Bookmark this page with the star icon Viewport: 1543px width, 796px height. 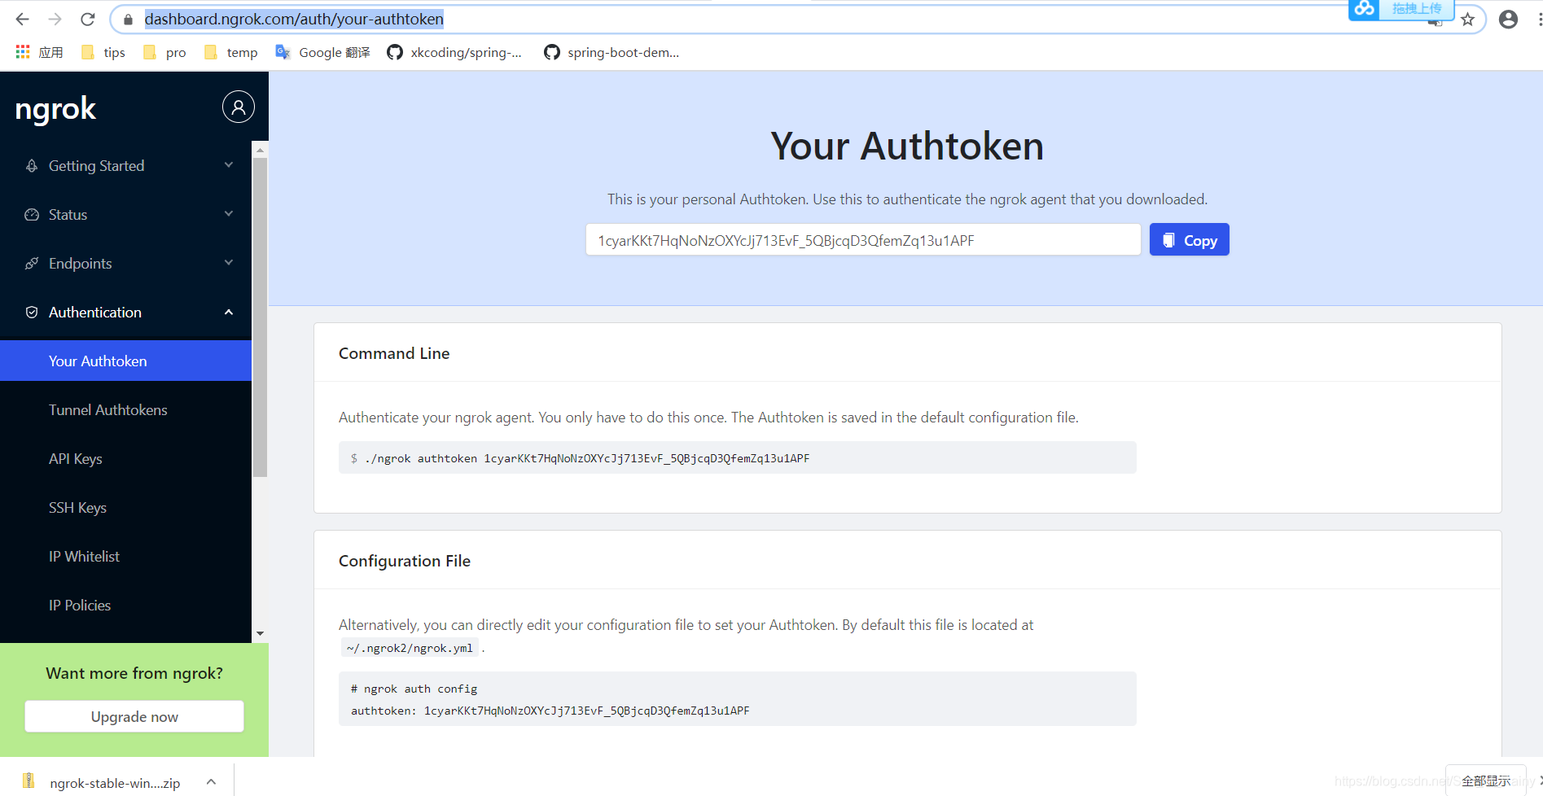point(1467,20)
